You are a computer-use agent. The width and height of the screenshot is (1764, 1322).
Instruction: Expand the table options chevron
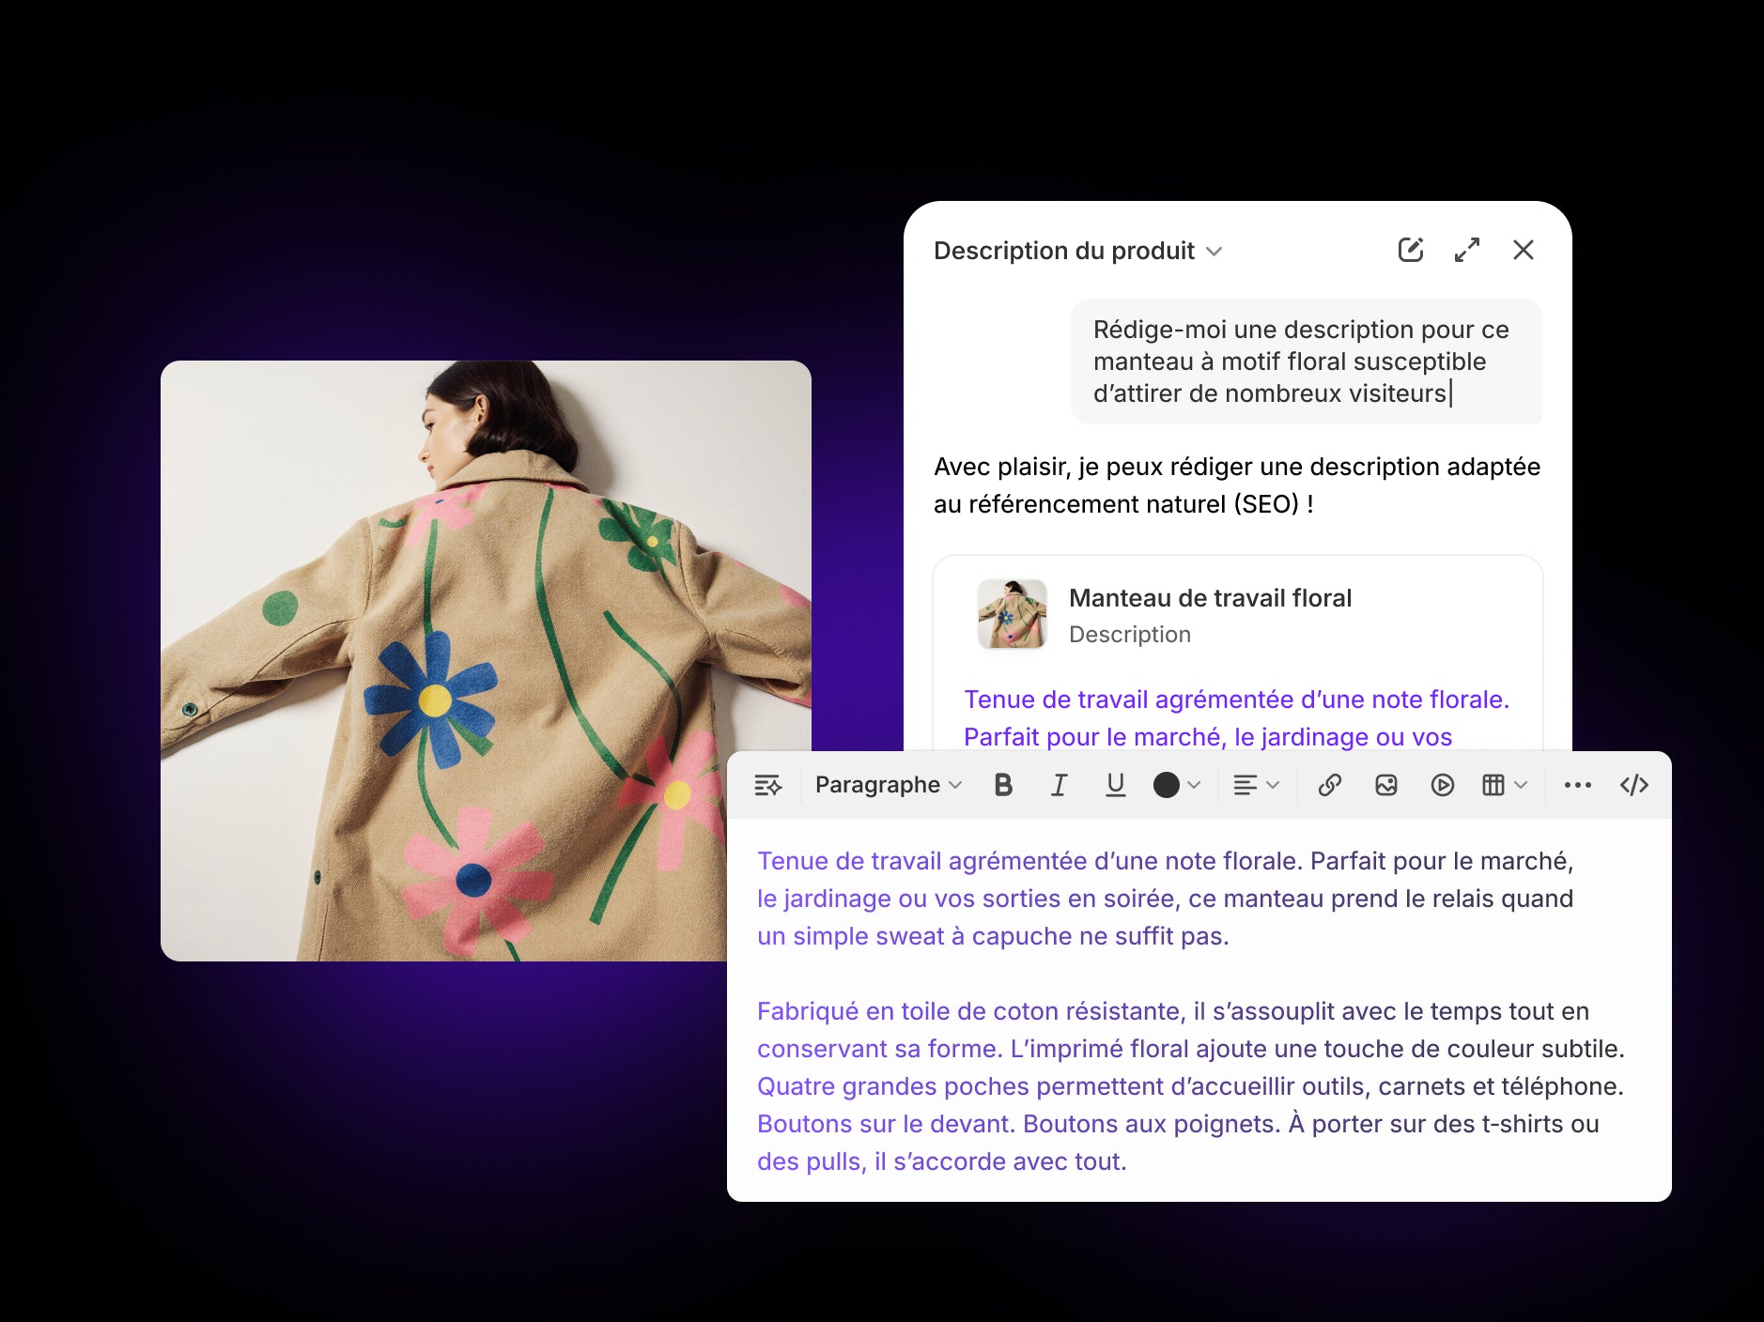tap(1521, 785)
